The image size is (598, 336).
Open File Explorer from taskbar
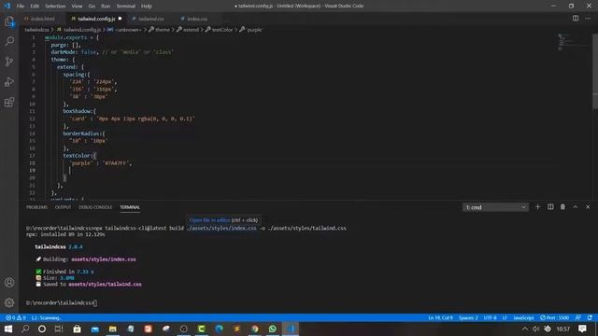click(112, 329)
